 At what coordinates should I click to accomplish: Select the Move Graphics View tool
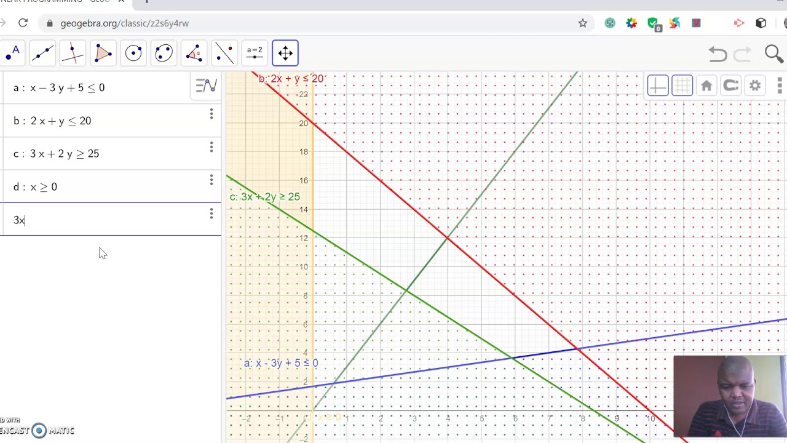(285, 54)
